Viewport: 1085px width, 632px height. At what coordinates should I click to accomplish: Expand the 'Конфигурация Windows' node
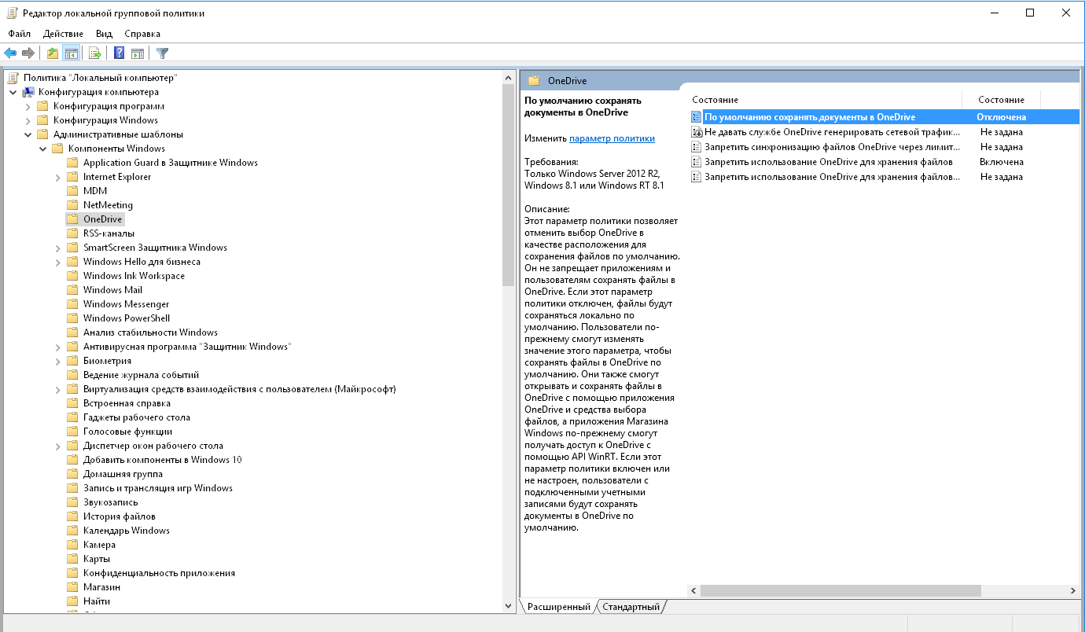[28, 120]
